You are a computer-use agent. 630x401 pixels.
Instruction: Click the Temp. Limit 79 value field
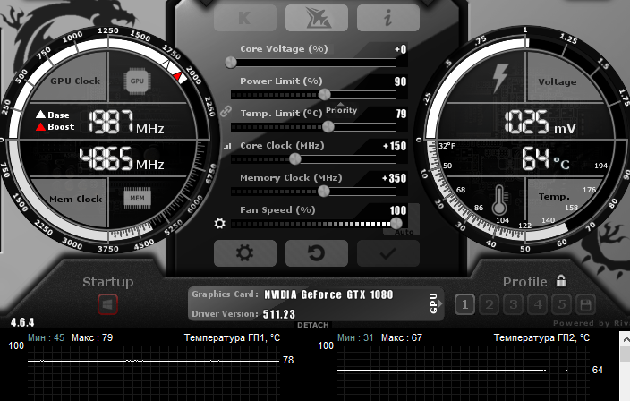click(402, 114)
